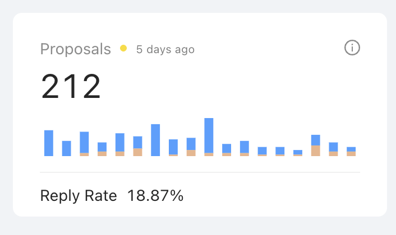Click the yellow status dot next to Proposals
The image size is (396, 235).
click(123, 49)
